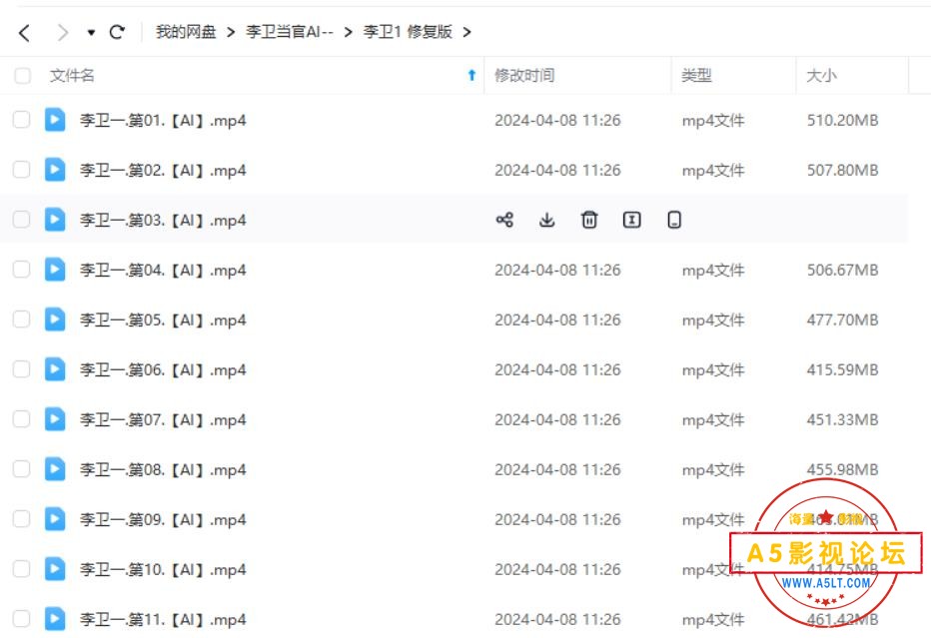Screen dimensions: 931x638
Task: Select file name 李卫一.第07.【AI】.mp4
Action: pos(163,419)
